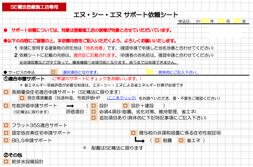Click the sample checkbox beside 選択項目となります
Viewport: 253px width, 167px height.
tap(53, 72)
